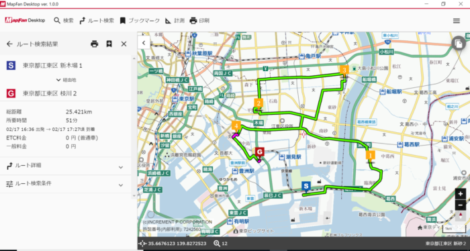Click the side panel scrollbar down arrow
The image size is (470, 251).
point(134,196)
